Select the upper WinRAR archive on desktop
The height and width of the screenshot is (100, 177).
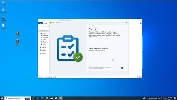17,34
